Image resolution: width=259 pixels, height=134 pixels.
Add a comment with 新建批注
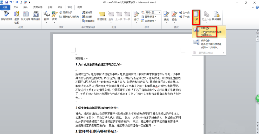click(102, 16)
